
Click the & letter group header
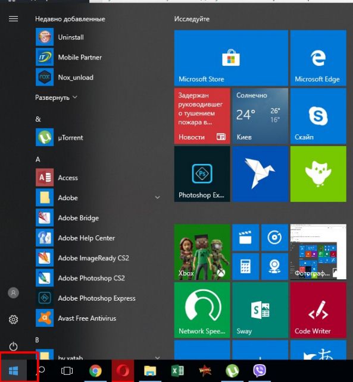38,119
